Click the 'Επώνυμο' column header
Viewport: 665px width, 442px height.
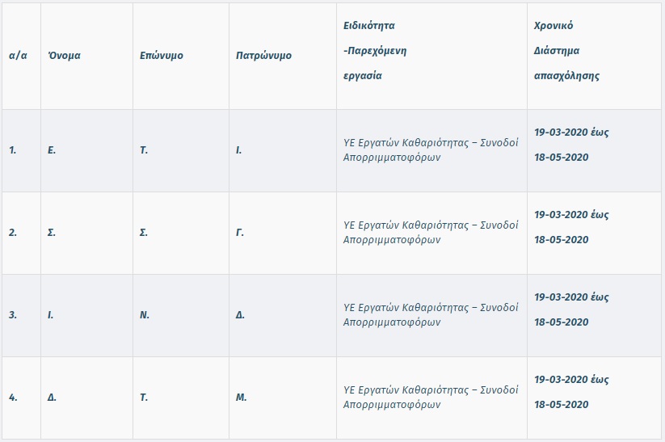tap(162, 56)
